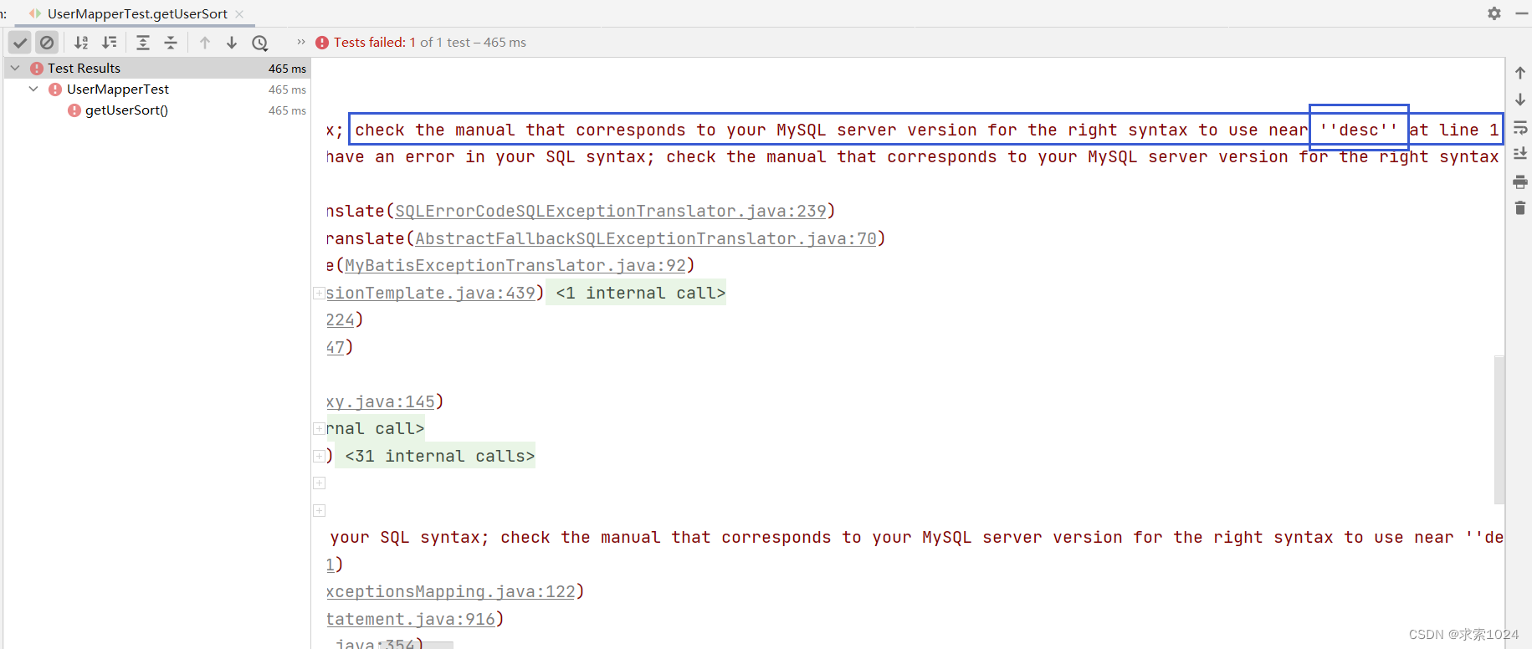Viewport: 1532px width, 649px height.
Task: Expand folded '<1 internal call>' text
Action: 640,293
